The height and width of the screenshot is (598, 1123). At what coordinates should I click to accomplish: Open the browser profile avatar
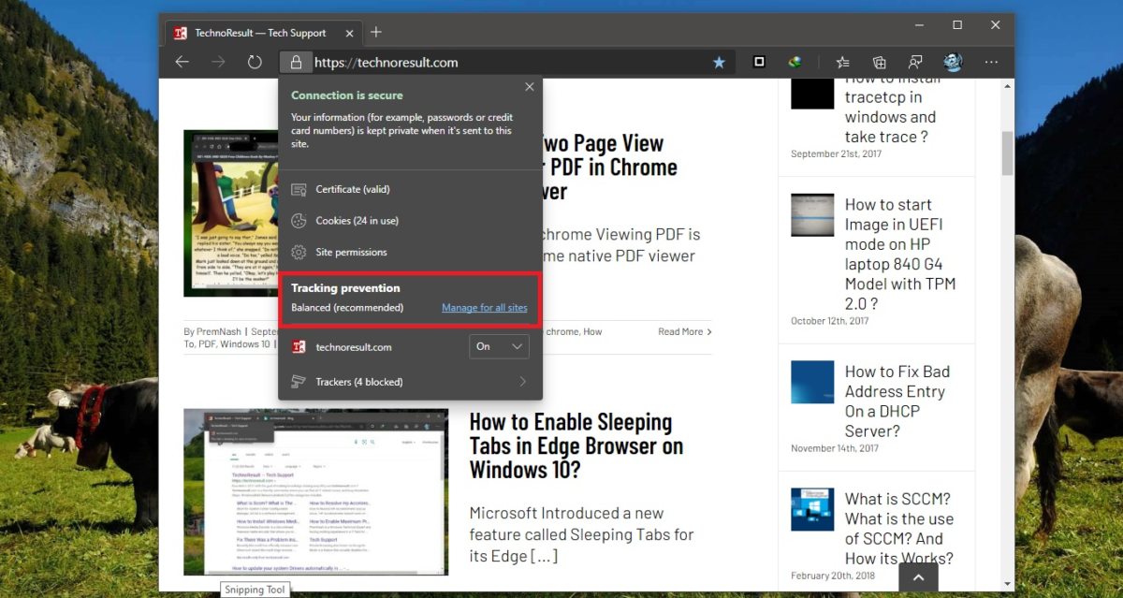[x=952, y=62]
